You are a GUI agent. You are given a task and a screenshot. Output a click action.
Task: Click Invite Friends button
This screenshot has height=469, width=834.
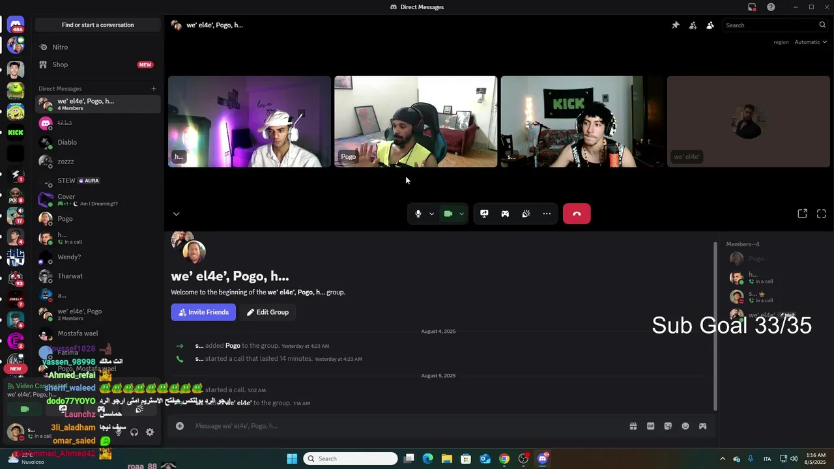pyautogui.click(x=203, y=312)
